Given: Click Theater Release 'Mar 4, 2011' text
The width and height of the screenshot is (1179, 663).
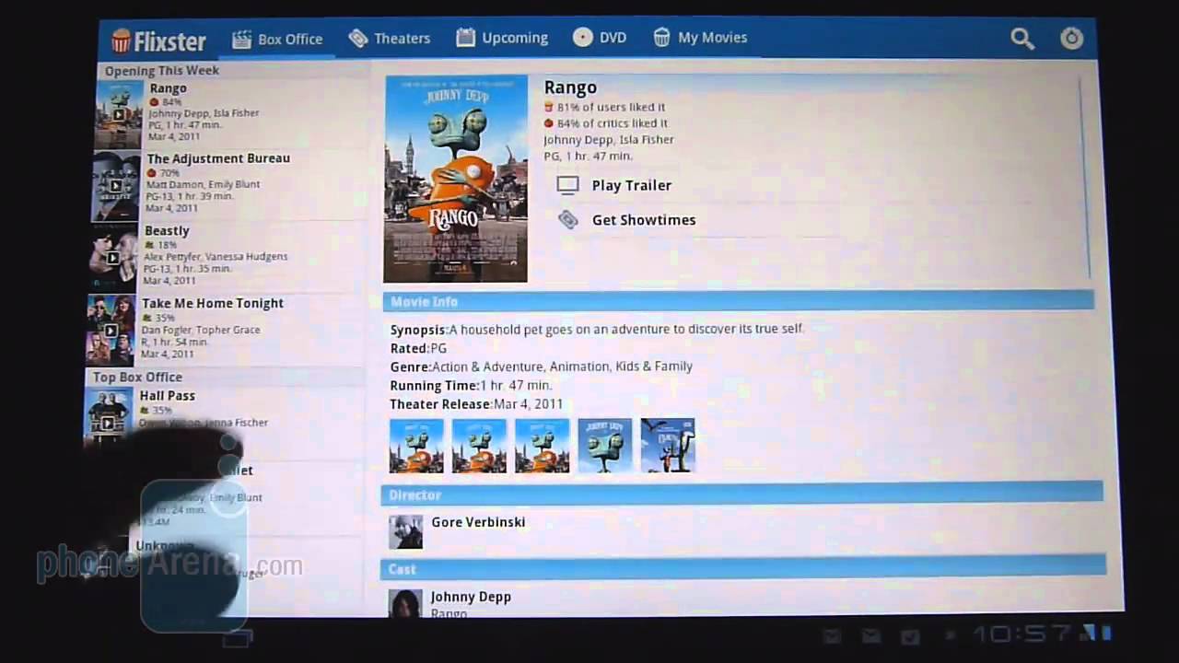Looking at the screenshot, I should (x=528, y=404).
